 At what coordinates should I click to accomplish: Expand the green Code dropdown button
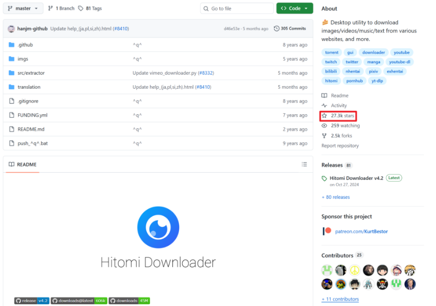click(294, 8)
